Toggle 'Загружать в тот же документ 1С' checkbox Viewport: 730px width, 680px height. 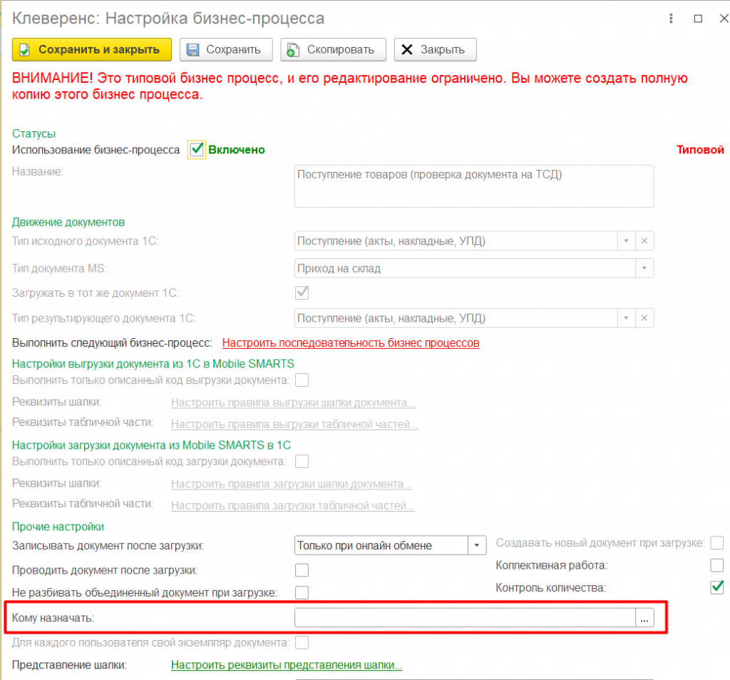[302, 293]
